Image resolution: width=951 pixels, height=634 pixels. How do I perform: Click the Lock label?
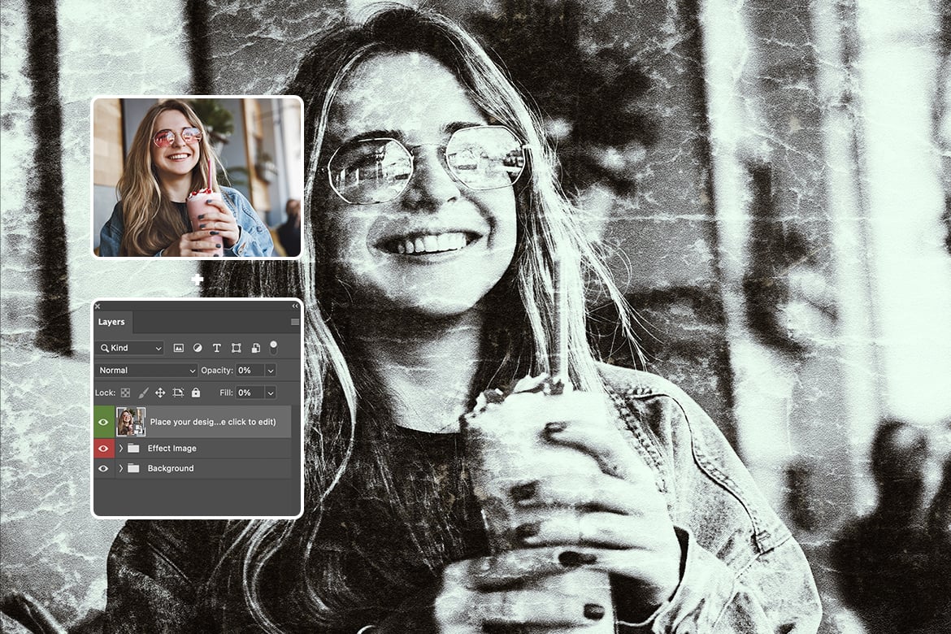click(x=105, y=393)
